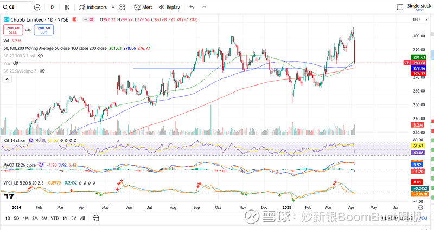The height and width of the screenshot is (230, 434).
Task: Click the purple refresh icon on RSI legend
Action: (x=31, y=140)
